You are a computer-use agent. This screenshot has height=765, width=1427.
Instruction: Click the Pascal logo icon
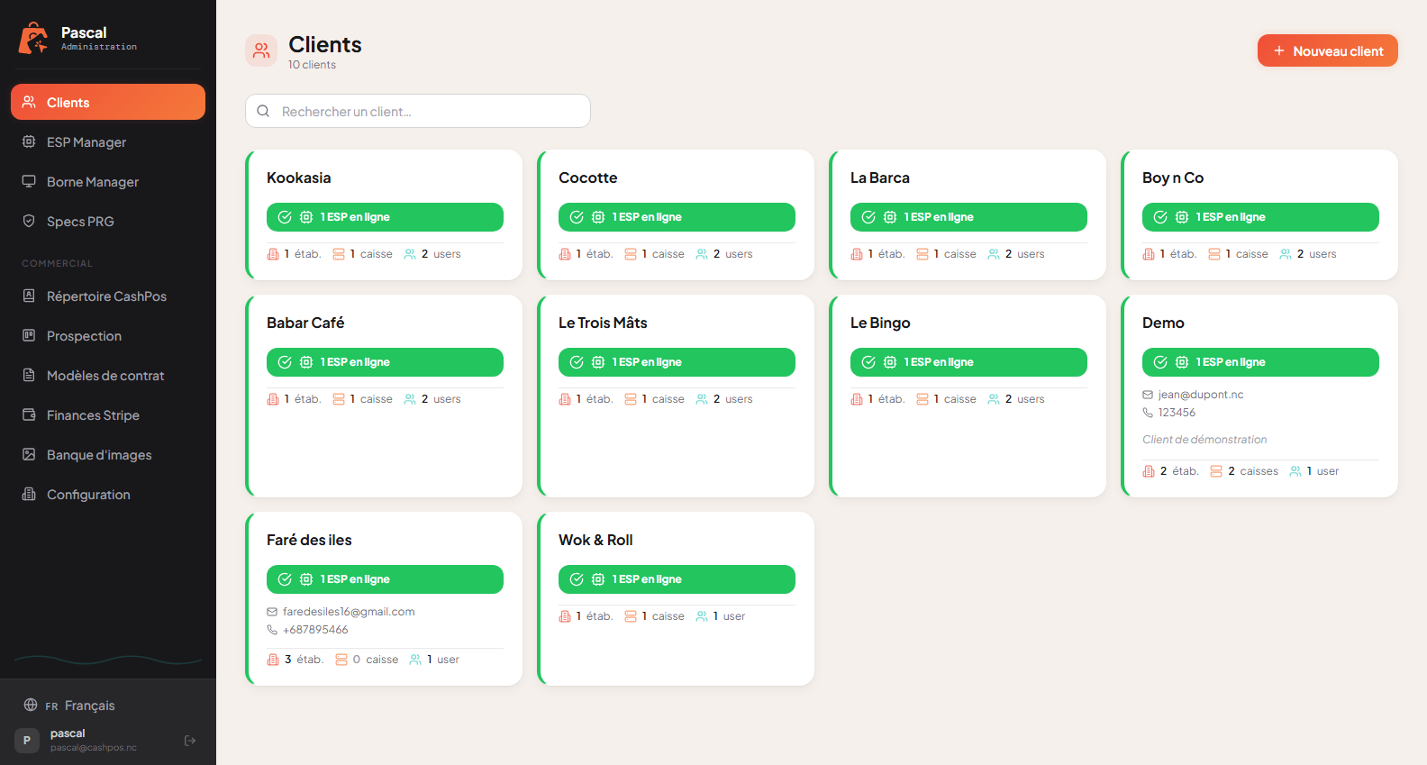pyautogui.click(x=33, y=39)
